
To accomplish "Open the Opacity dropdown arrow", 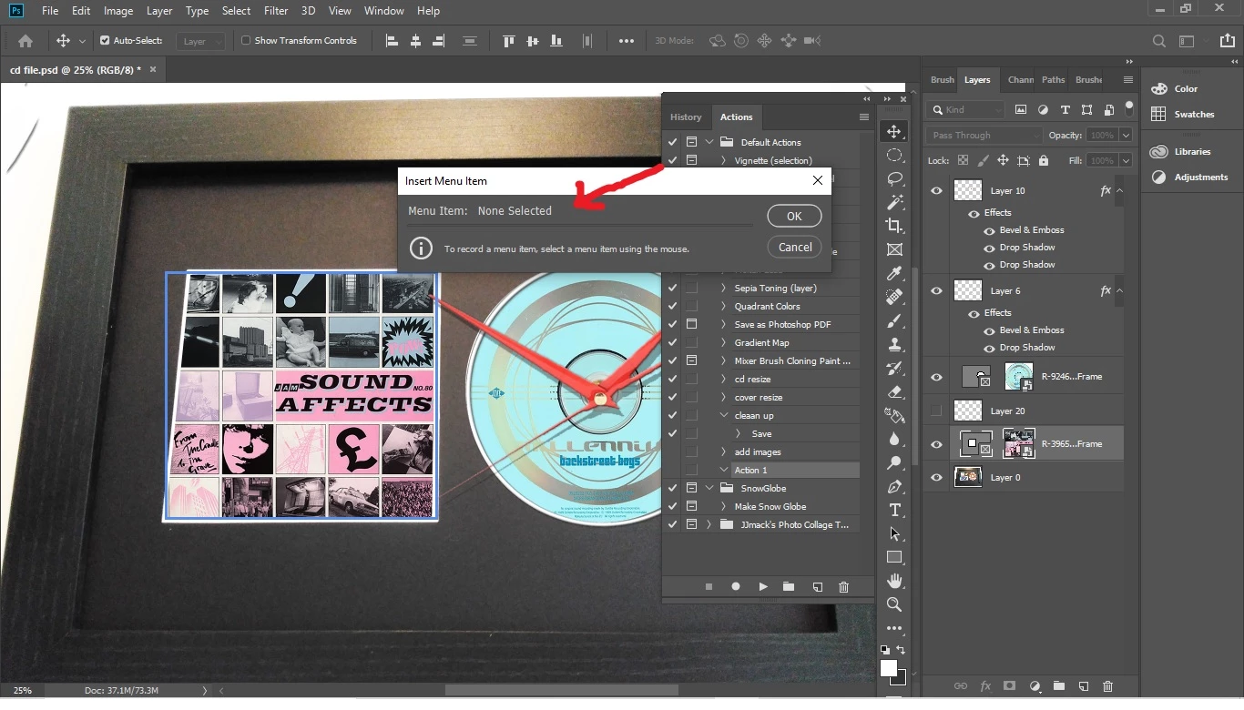I will click(1127, 136).
